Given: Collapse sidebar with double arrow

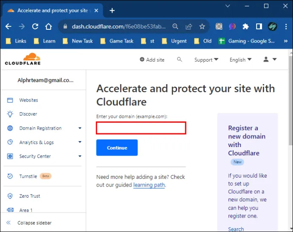Looking at the screenshot, I should tap(8, 223).
